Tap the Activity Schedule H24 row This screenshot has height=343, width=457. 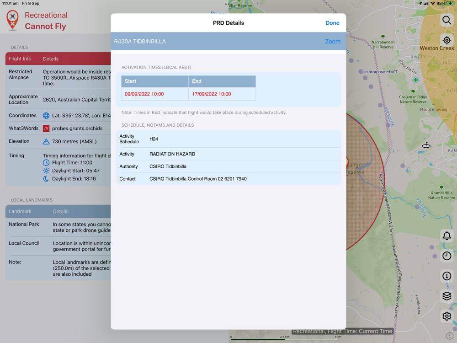[x=228, y=139]
